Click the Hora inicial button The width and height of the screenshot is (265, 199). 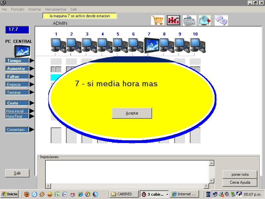[17, 111]
